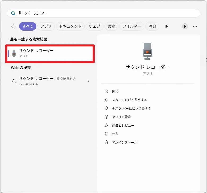The image size is (207, 193).
Task: Click the search magnifier icon in search box
Action: tap(13, 13)
